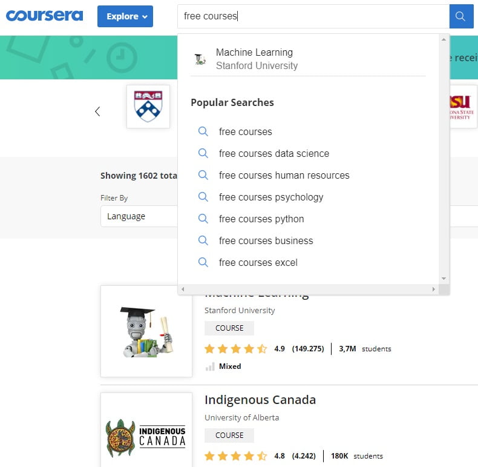This screenshot has height=467, width=478.
Task: Click the blue search magnifier button
Action: click(x=461, y=16)
